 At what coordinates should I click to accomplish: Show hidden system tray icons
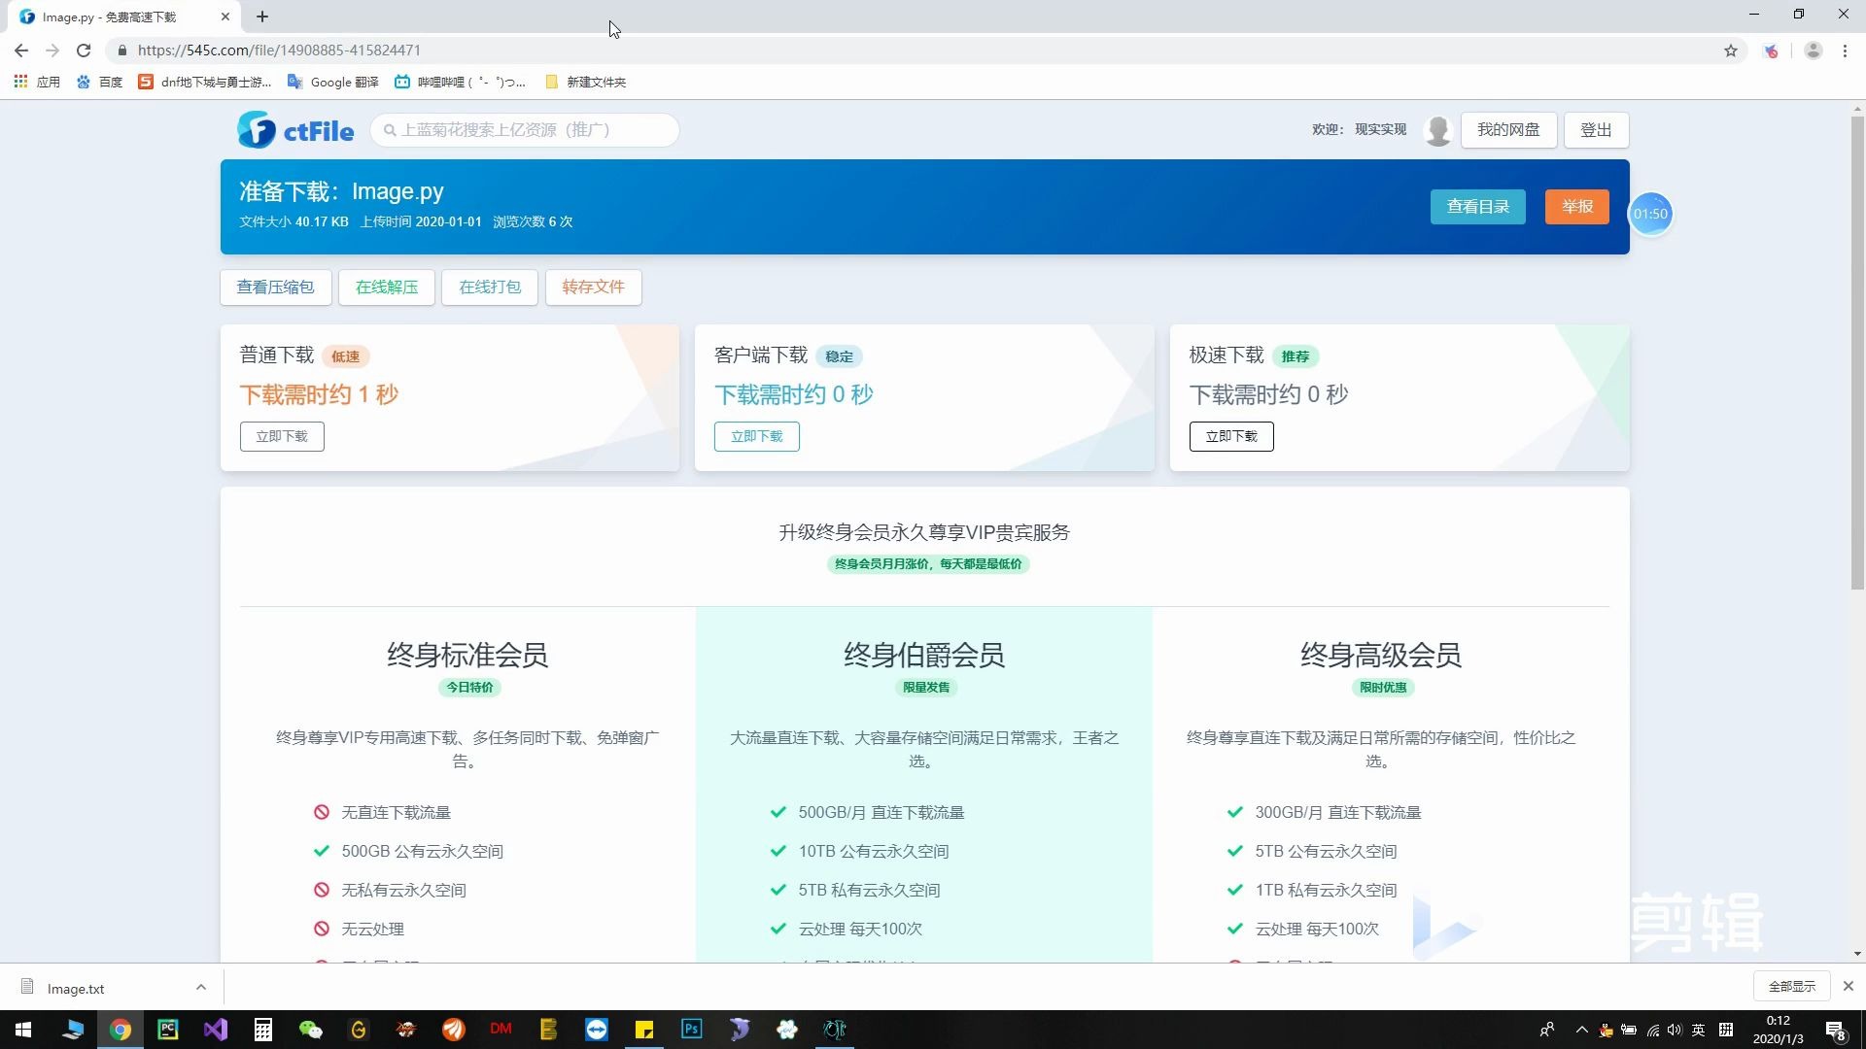(x=1582, y=1031)
